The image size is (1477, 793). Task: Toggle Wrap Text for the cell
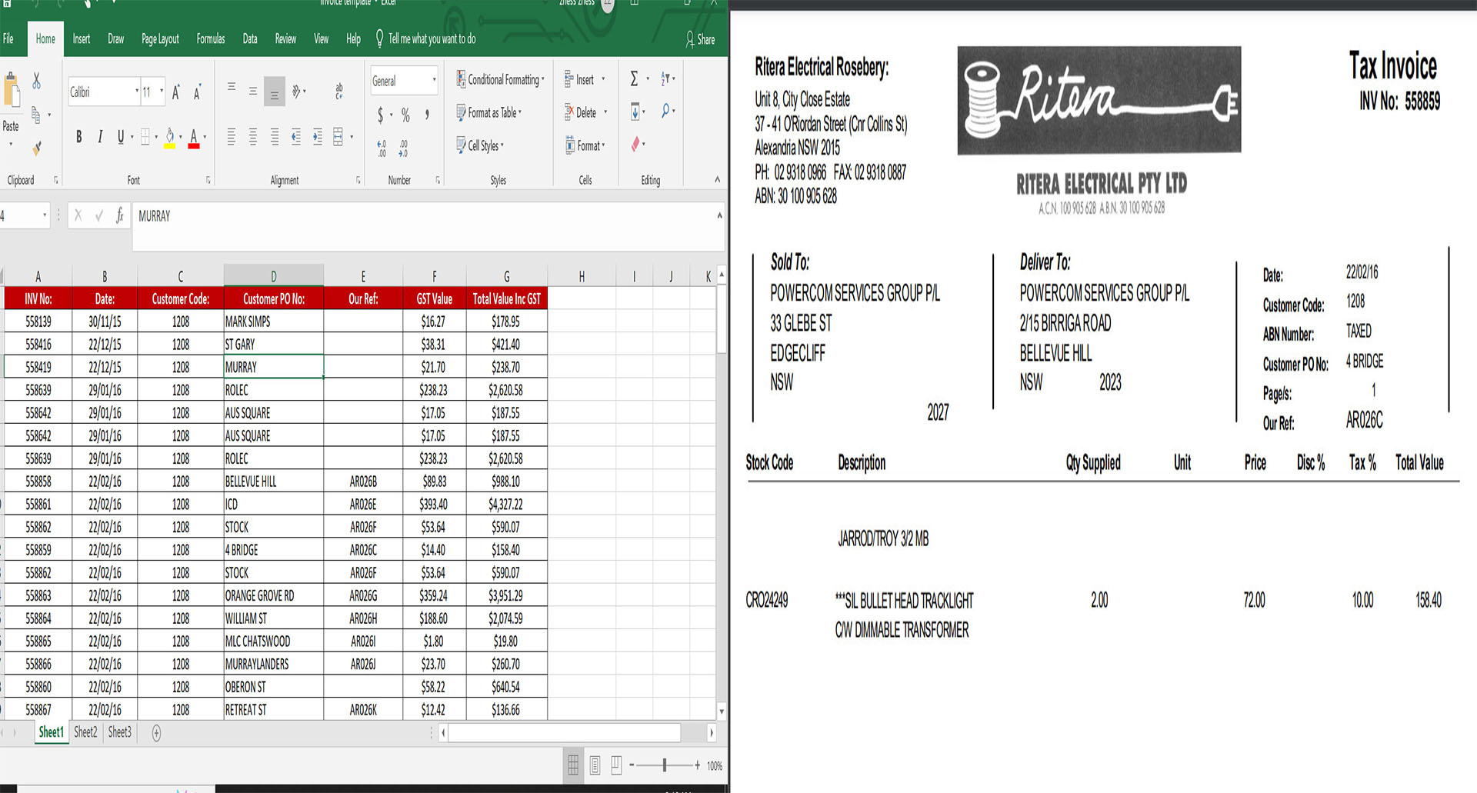coord(339,92)
